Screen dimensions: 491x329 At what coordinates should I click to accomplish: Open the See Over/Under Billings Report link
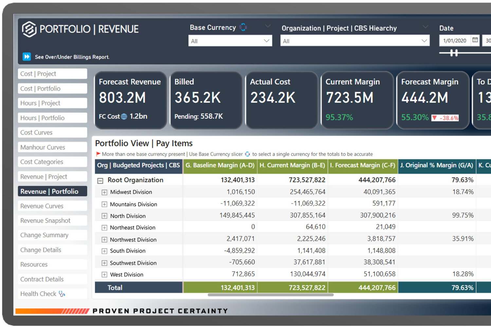tap(72, 57)
